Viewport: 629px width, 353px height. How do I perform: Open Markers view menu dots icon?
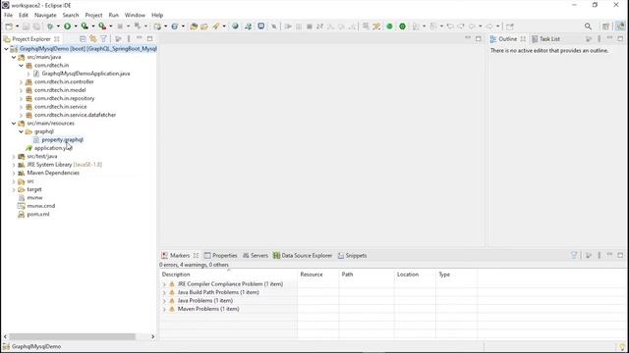[600, 255]
